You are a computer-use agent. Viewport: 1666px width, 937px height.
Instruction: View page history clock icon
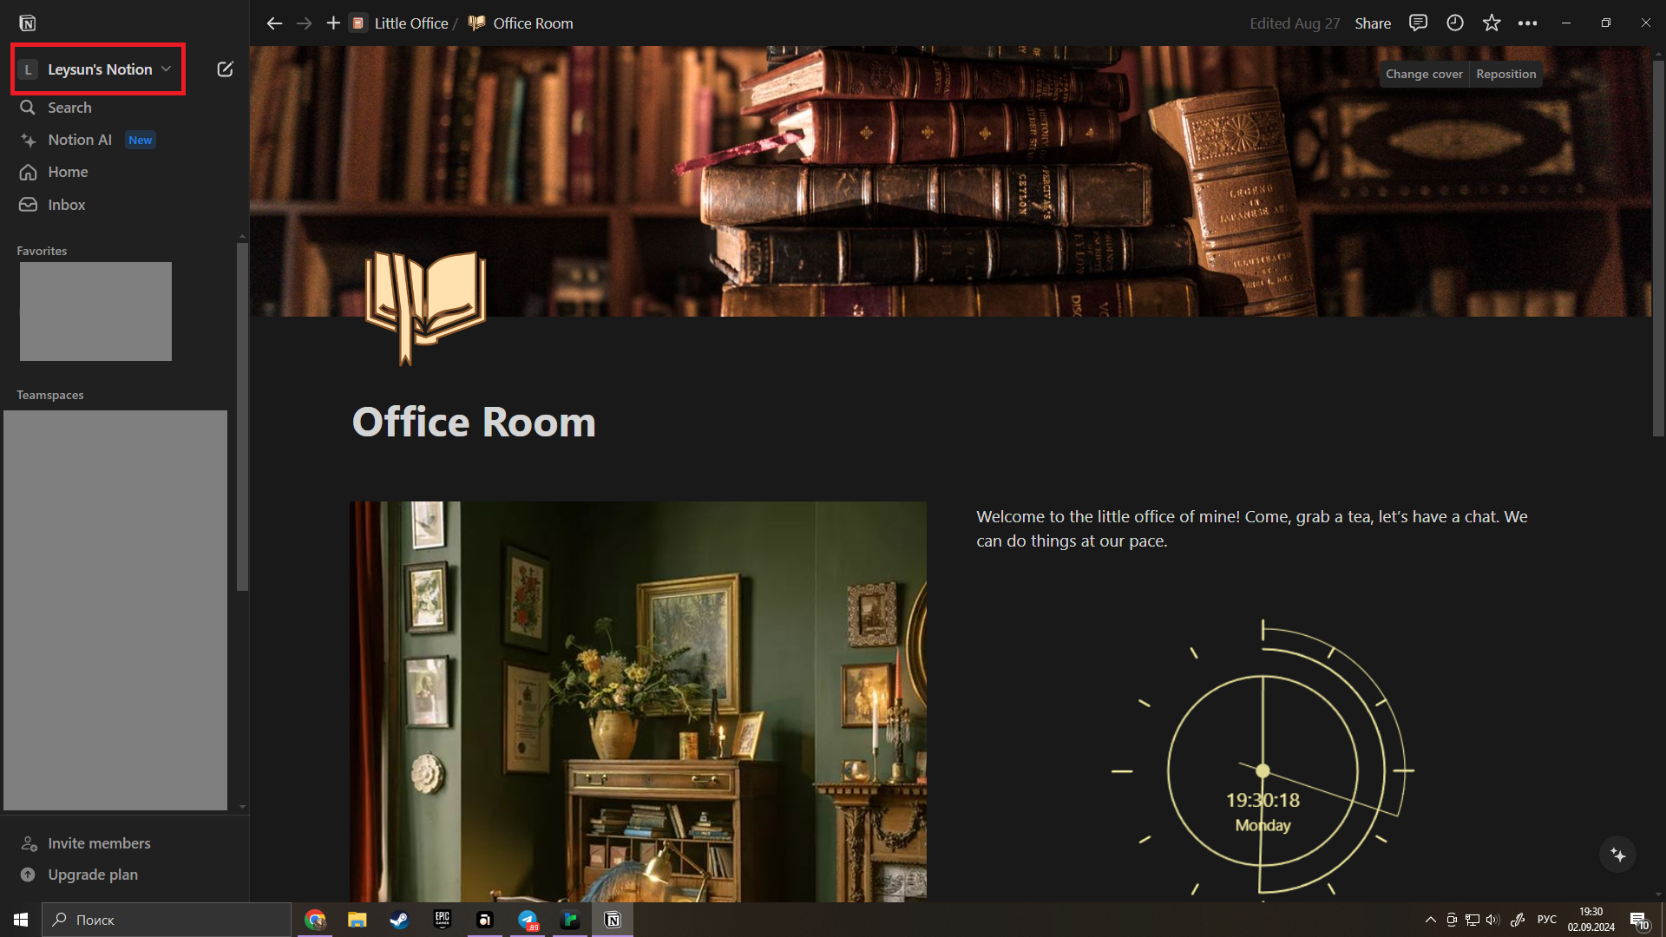coord(1455,23)
